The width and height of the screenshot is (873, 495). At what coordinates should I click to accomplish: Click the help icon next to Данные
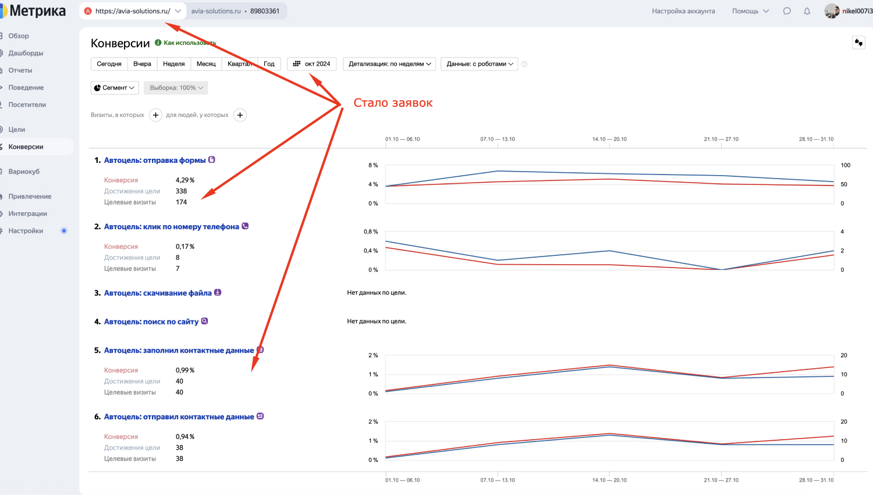coord(524,64)
